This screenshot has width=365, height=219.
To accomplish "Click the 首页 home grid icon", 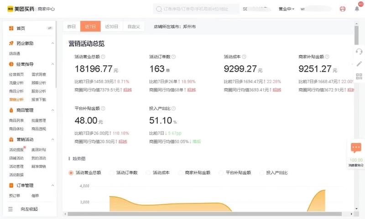I will (11, 28).
